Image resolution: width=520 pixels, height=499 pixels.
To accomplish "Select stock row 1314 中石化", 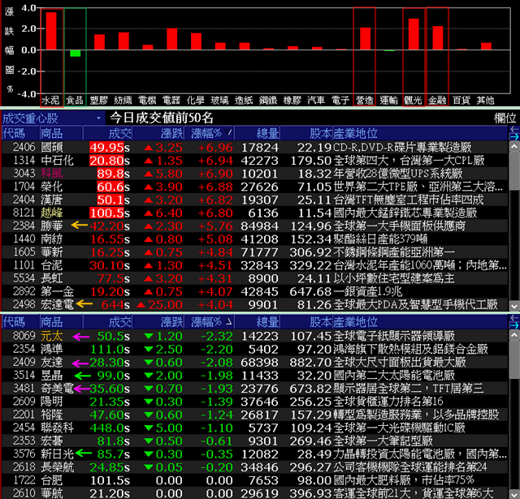I will [x=254, y=161].
